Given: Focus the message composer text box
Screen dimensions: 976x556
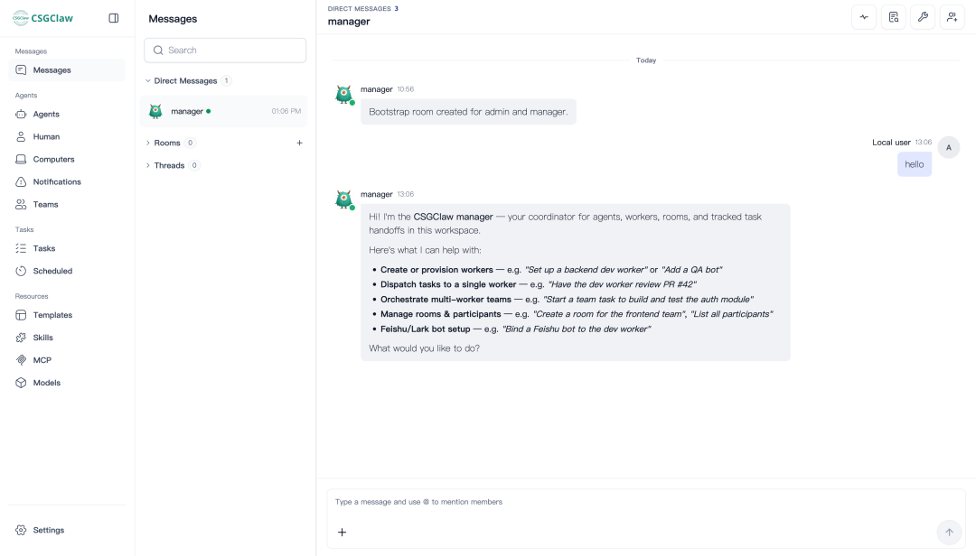Looking at the screenshot, I should 646,502.
